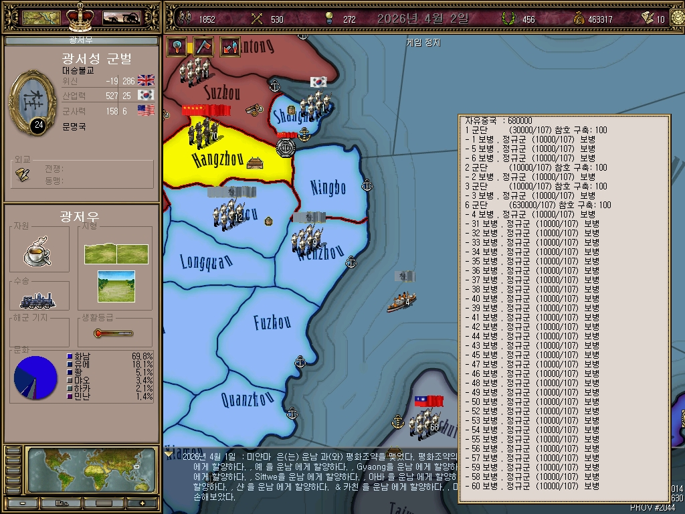Image resolution: width=685 pixels, height=514 pixels.
Task: Click the anchor port icon at Quanzhou
Action: tap(292, 414)
